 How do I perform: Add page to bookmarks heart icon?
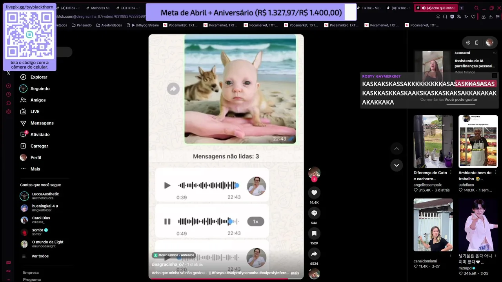(x=473, y=16)
